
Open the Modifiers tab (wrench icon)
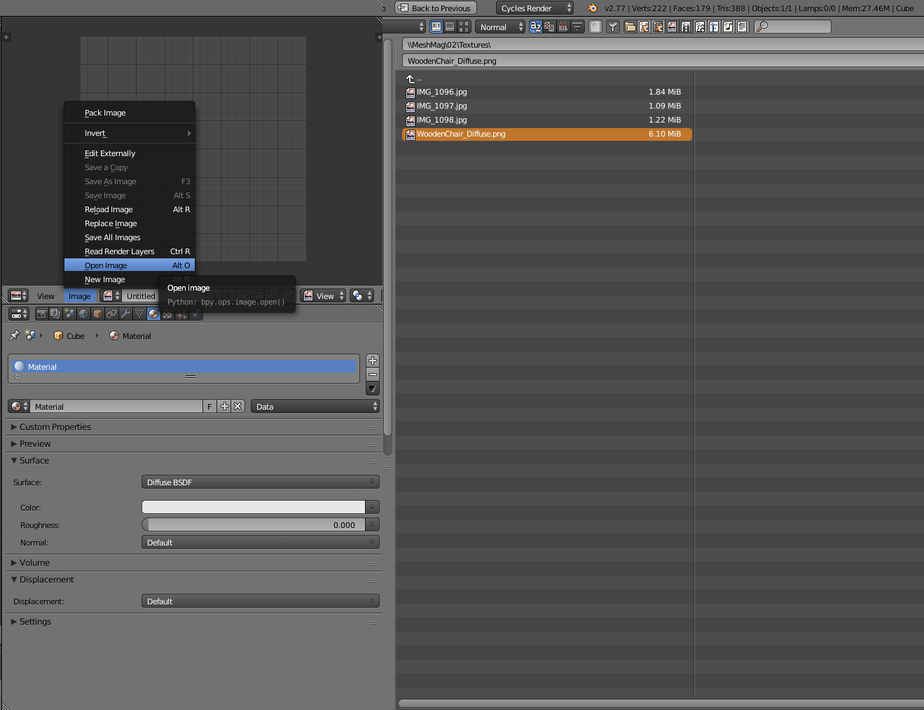[x=126, y=314]
